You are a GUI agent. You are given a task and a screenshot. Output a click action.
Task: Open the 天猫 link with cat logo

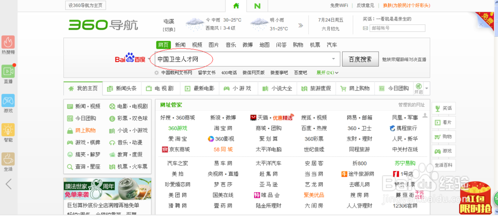click(259, 118)
